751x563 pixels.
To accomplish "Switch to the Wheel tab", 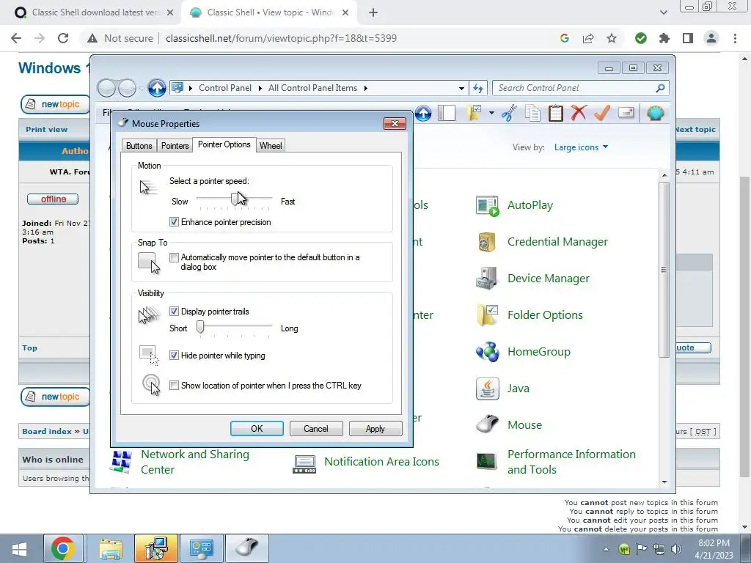I will click(271, 146).
